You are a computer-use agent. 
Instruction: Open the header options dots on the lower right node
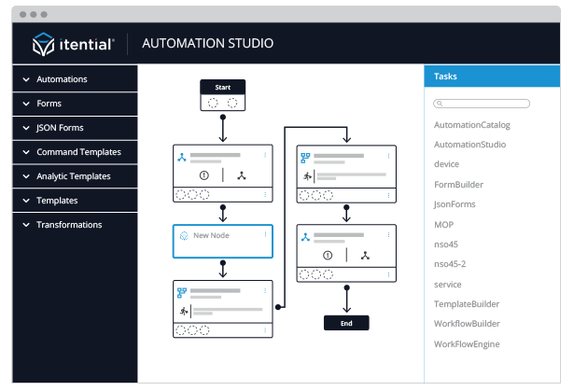[x=388, y=234]
